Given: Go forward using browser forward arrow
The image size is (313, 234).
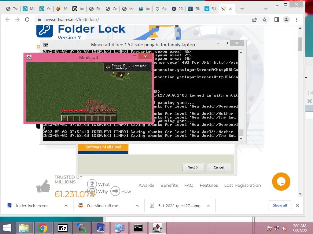Looking at the screenshot, I should (x=17, y=19).
